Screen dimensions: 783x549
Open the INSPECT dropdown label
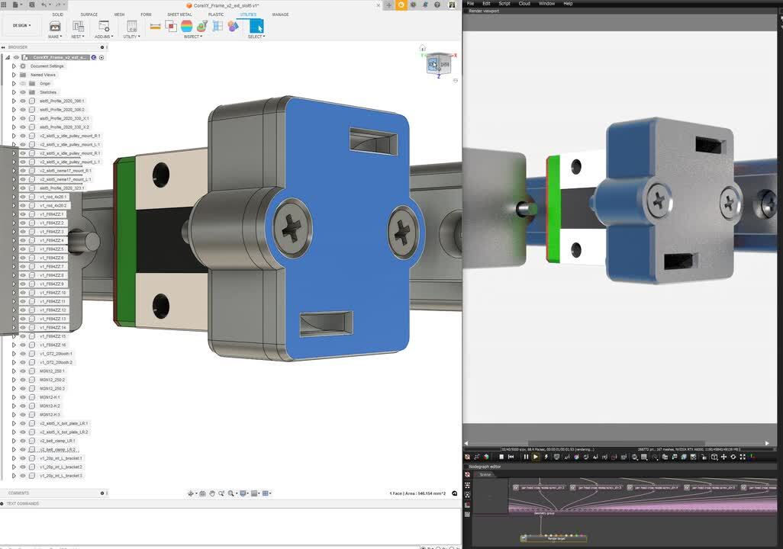pos(193,37)
